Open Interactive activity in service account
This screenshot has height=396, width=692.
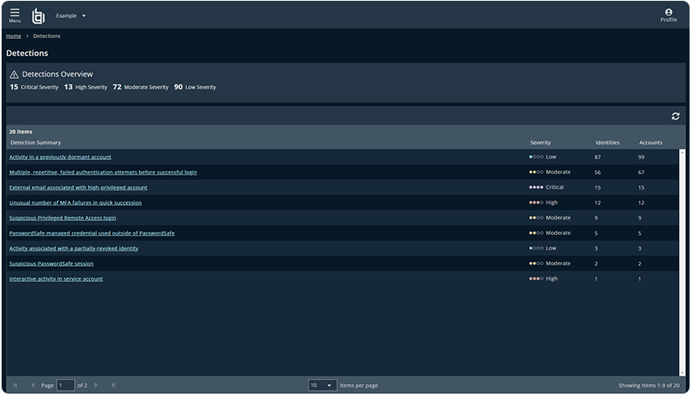pos(56,279)
